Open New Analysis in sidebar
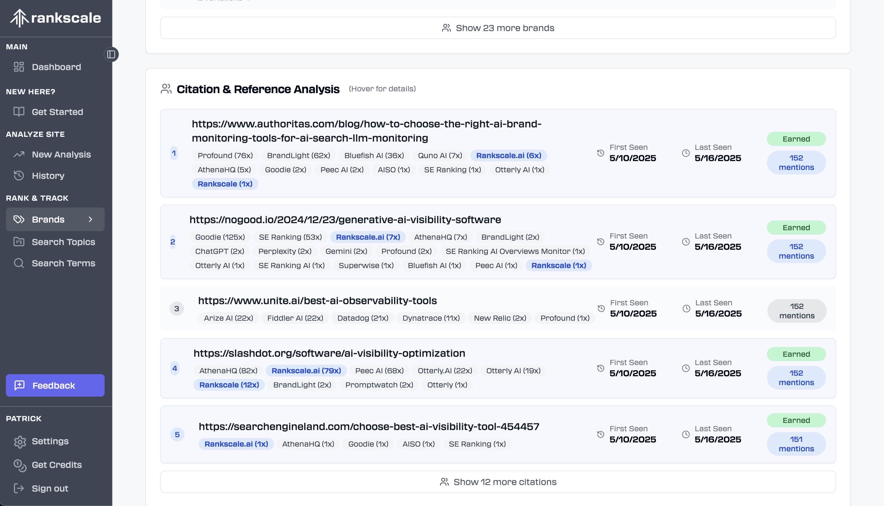The image size is (884, 506). pos(55,154)
